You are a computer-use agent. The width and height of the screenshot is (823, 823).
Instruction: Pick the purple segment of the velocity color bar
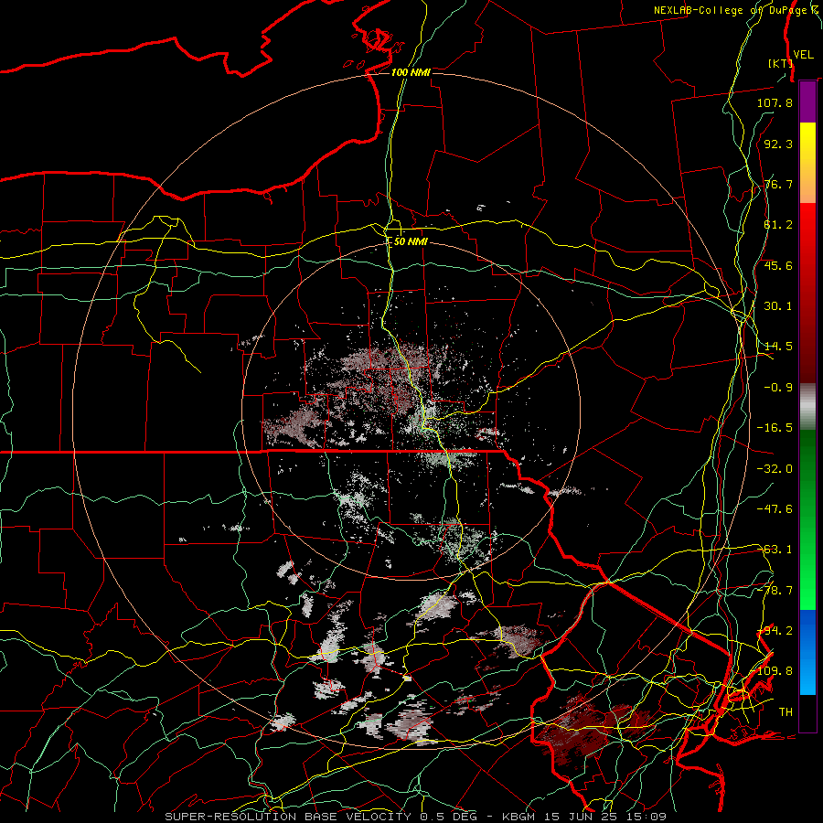pos(807,102)
